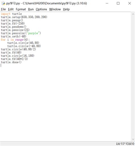Open the Run menu
This screenshot has height=146, width=135.
coord(31,9)
